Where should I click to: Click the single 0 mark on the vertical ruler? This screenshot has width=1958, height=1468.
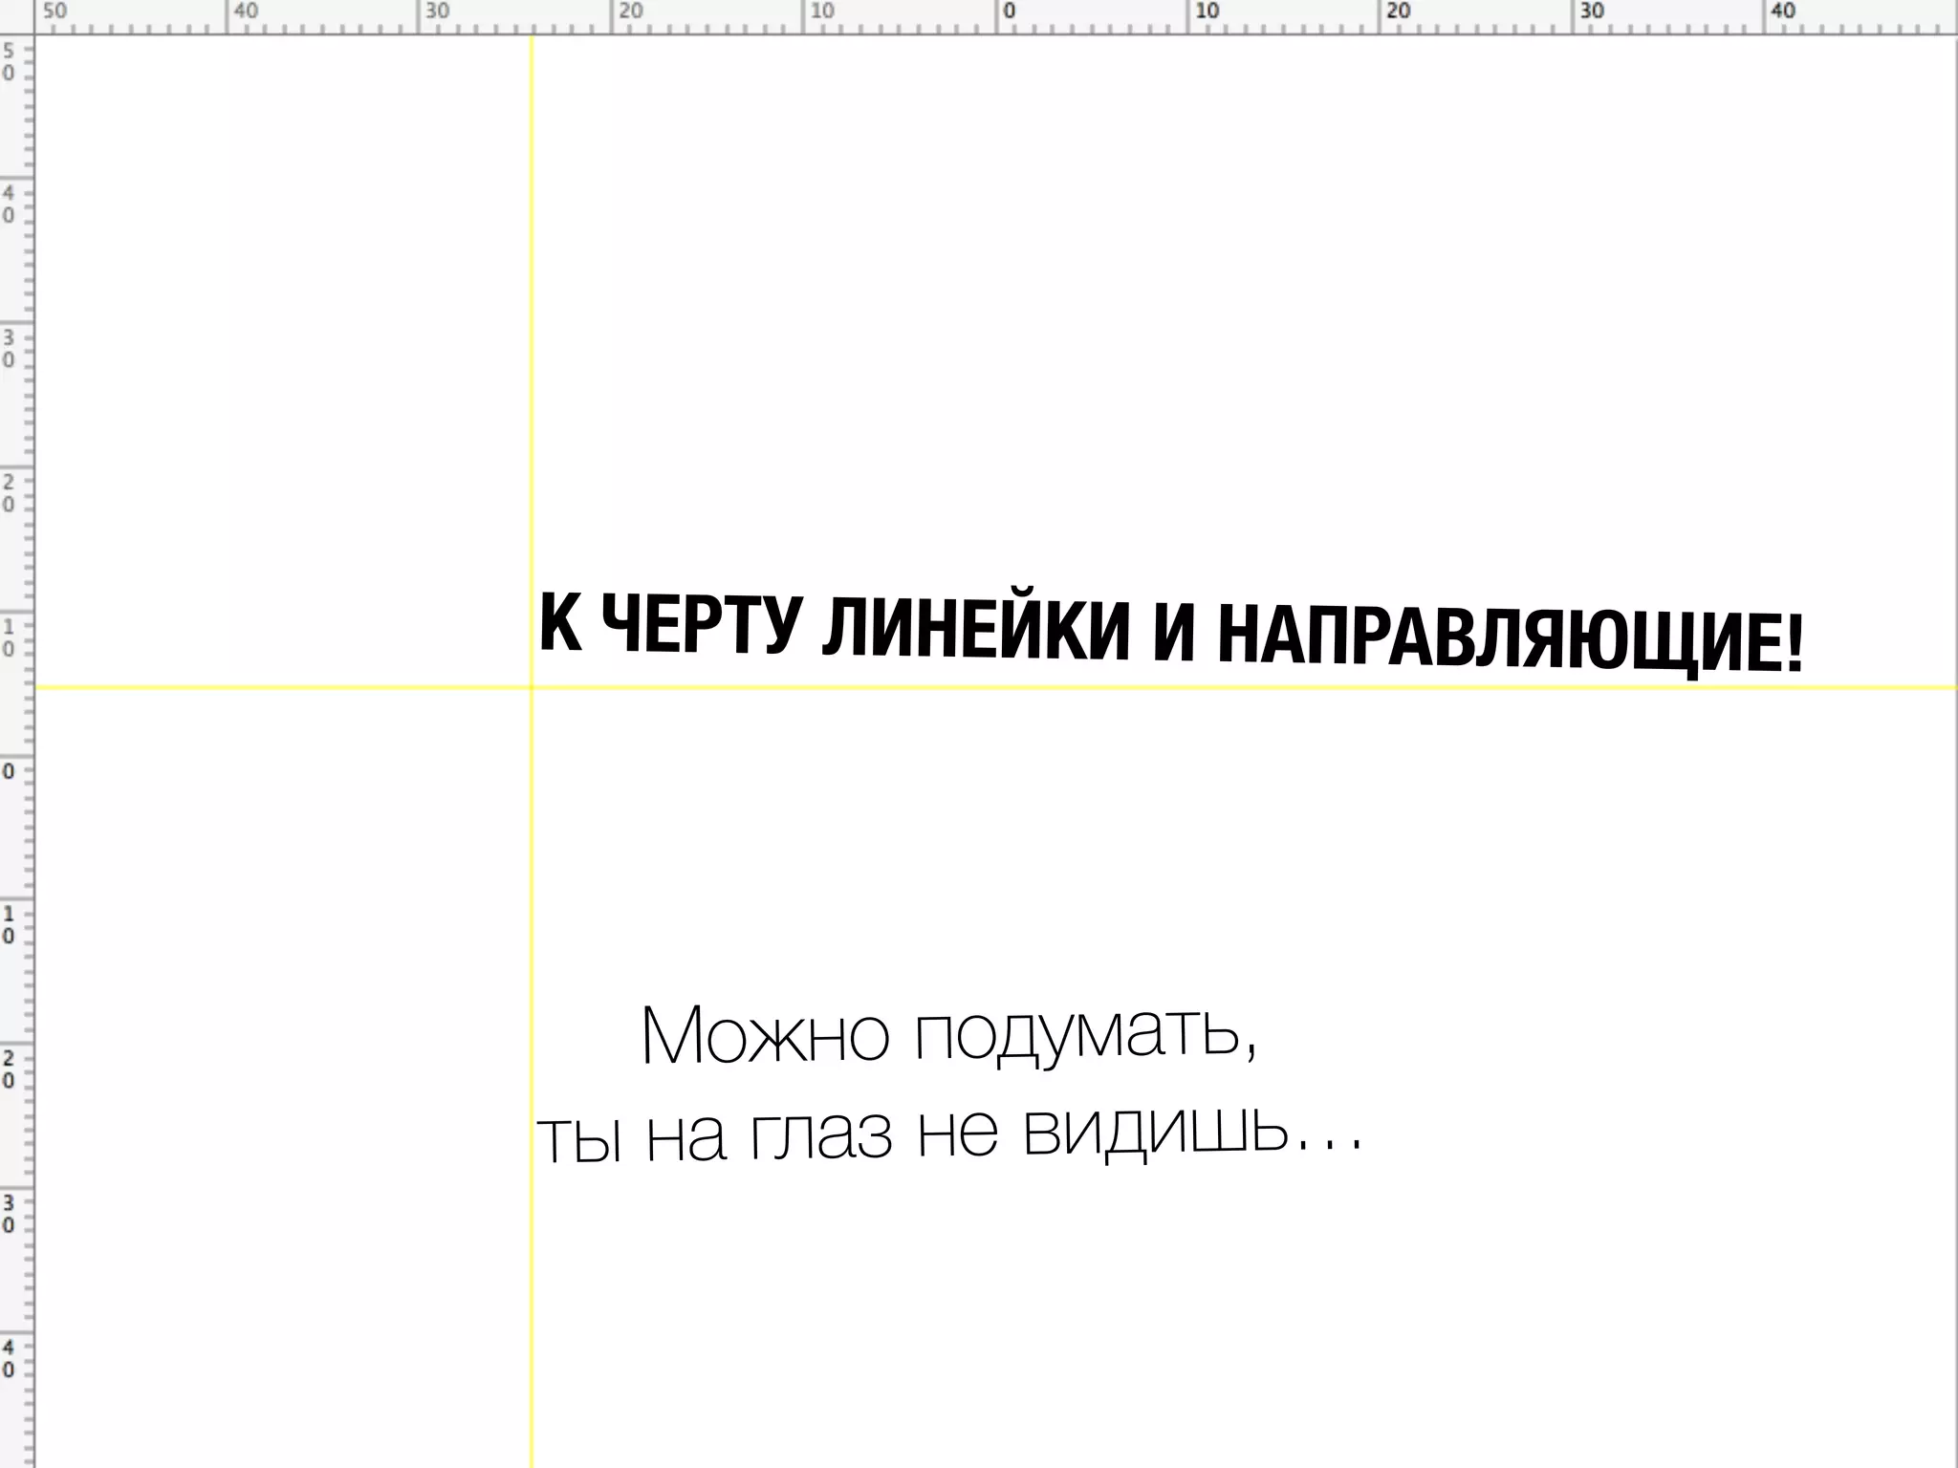[x=9, y=770]
